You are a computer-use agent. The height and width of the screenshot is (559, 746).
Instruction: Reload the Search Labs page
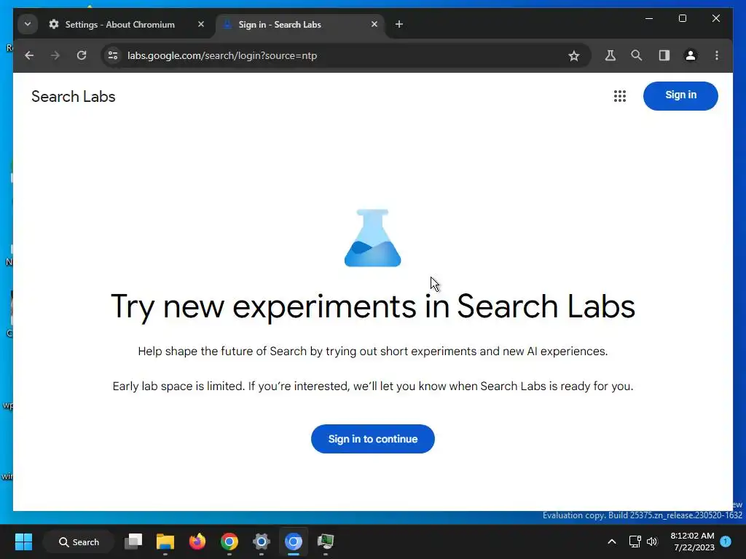(82, 55)
